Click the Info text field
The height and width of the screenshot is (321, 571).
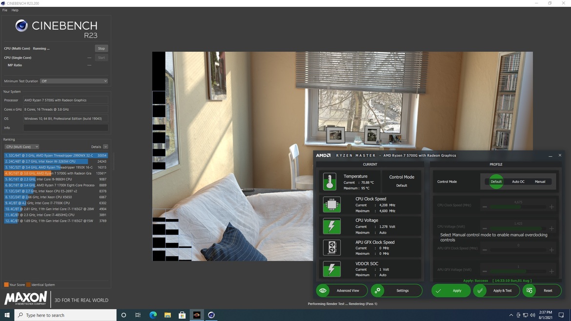pyautogui.click(x=65, y=128)
